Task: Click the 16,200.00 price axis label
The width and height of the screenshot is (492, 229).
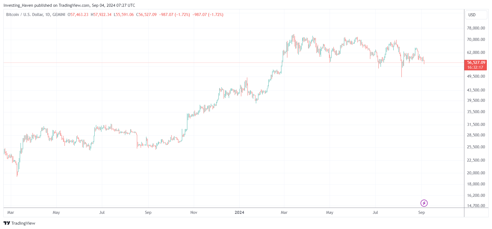Action: click(x=476, y=195)
